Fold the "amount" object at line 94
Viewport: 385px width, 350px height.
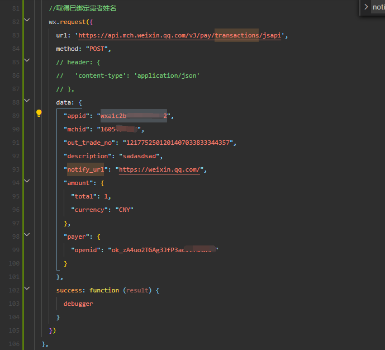[x=27, y=181]
